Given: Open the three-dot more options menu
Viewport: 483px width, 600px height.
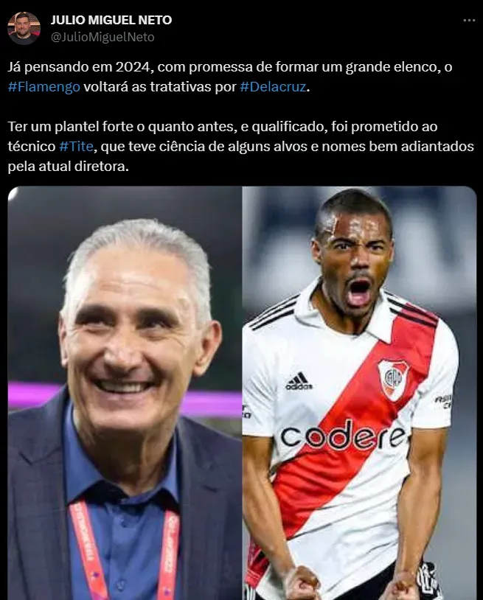Looking at the screenshot, I should [469, 21].
